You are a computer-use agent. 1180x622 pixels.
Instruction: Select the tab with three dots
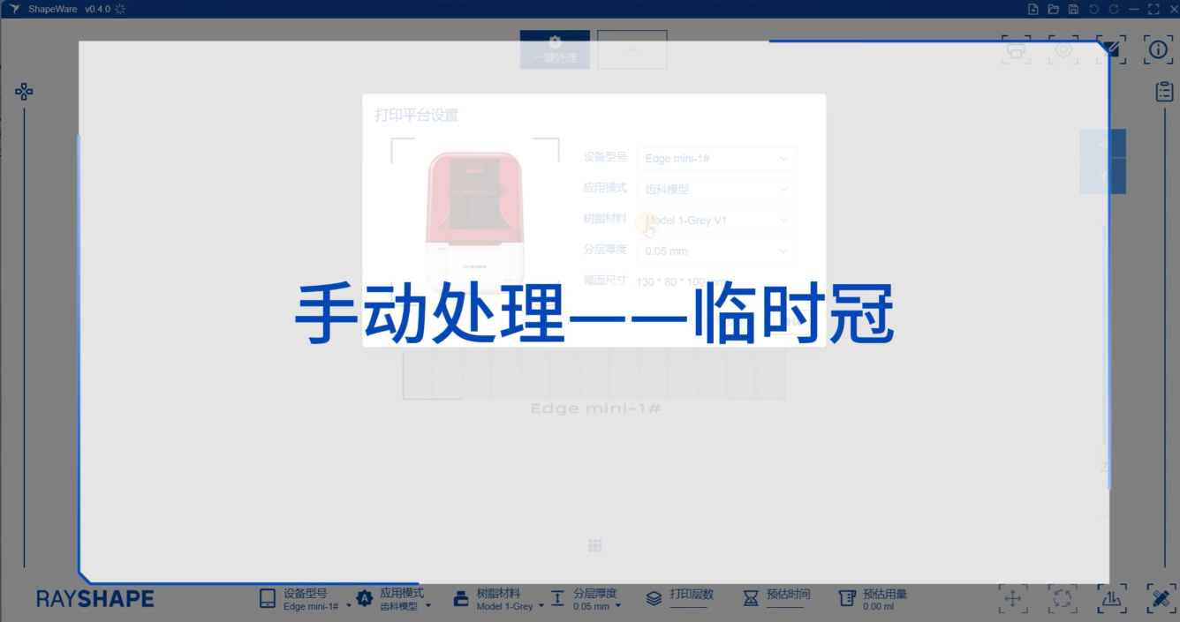tap(632, 49)
